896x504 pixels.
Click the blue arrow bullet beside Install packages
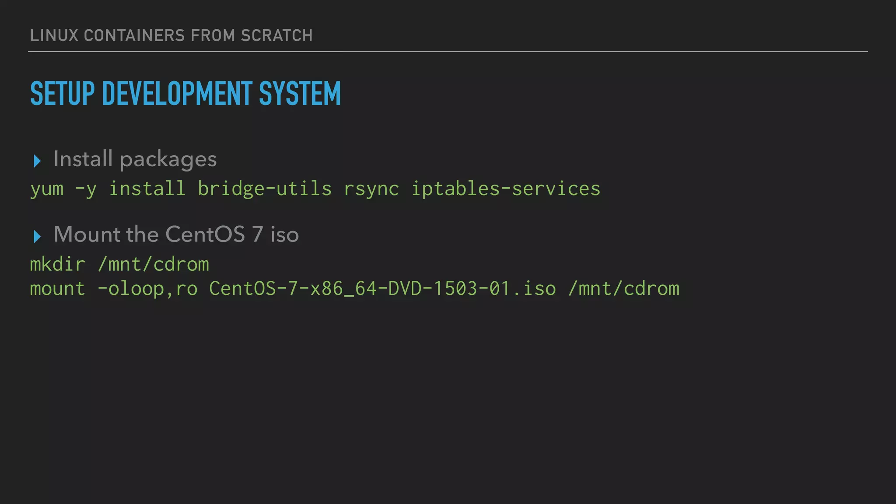[37, 161]
